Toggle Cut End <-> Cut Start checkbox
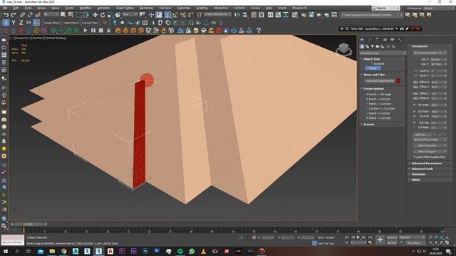Image resolution: width=456 pixels, height=256 pixels. click(368, 109)
